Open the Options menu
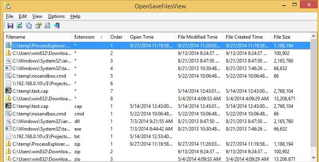The width and height of the screenshot is (319, 162). [56, 16]
